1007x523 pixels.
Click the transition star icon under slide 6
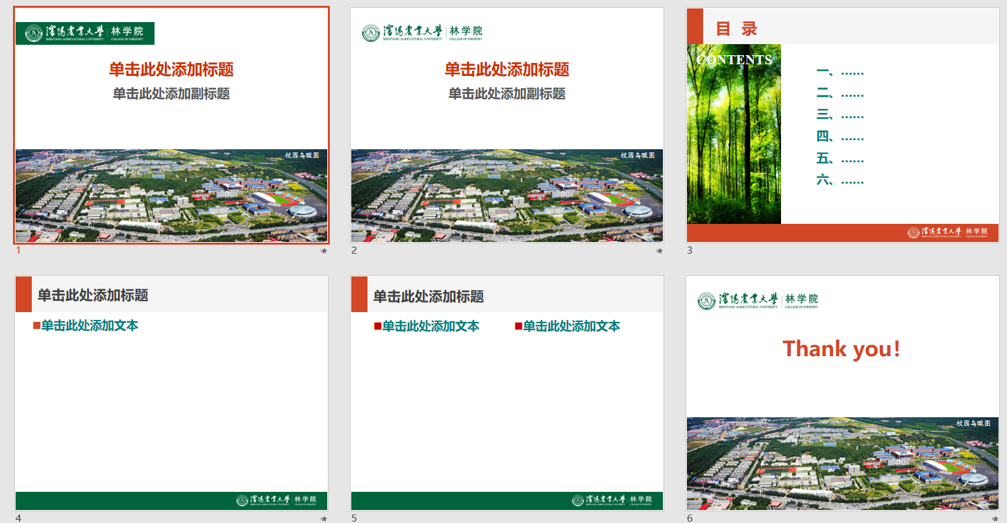pos(995,518)
